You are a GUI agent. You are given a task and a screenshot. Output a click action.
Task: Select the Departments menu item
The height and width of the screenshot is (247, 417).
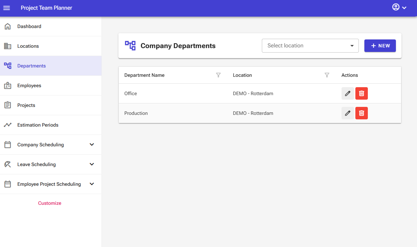tap(51, 66)
